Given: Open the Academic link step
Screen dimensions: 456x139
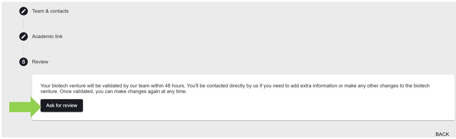Looking at the screenshot, I should pos(47,37).
